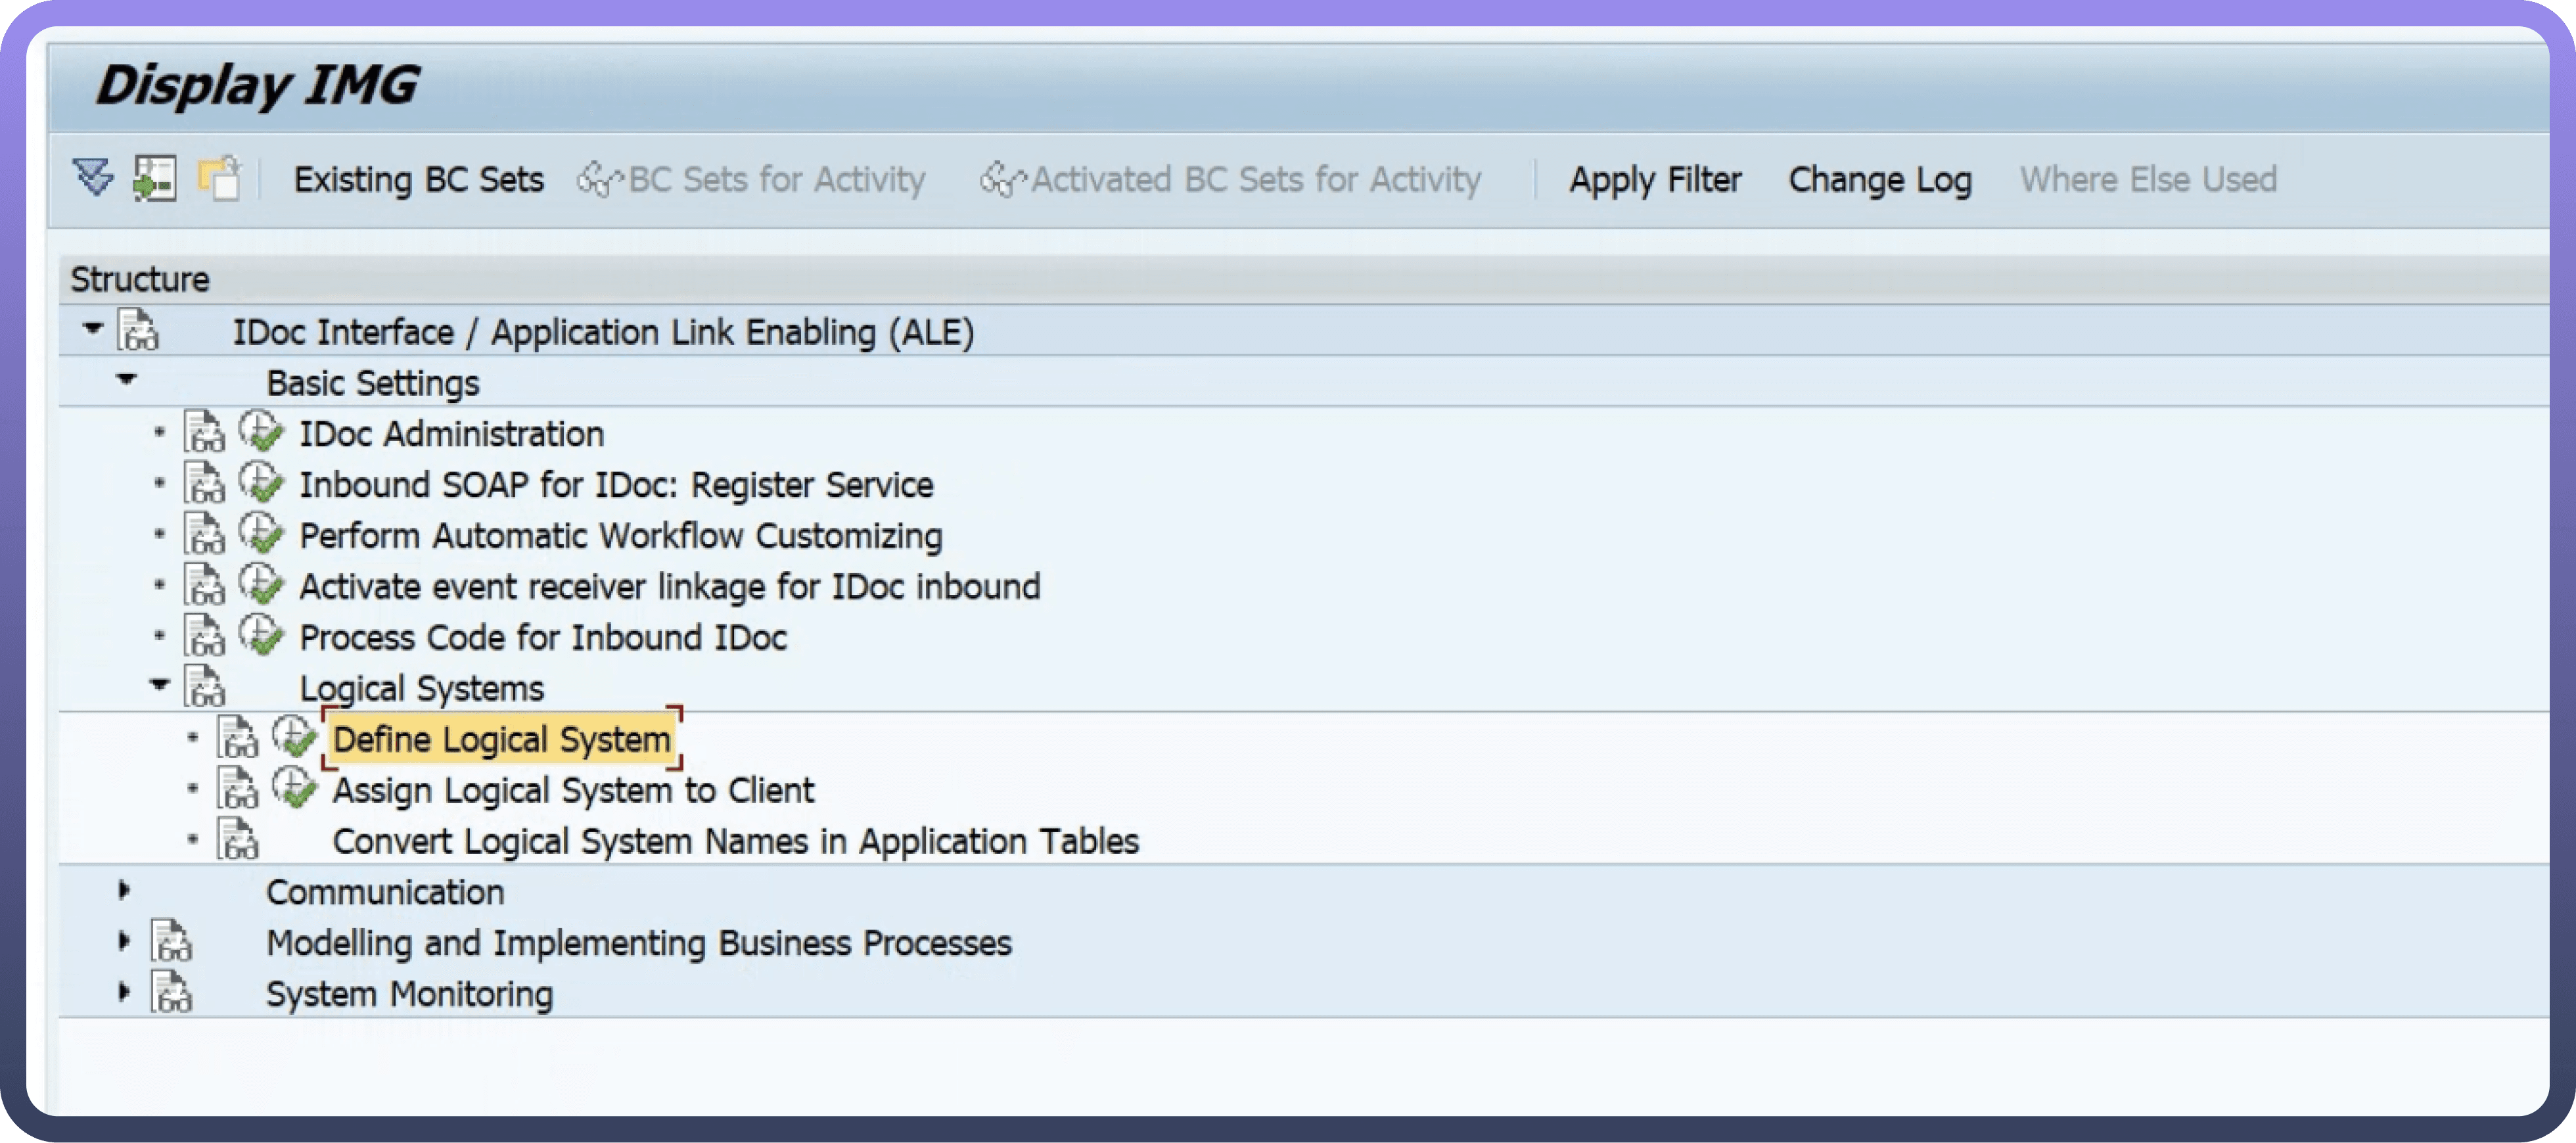This screenshot has height=1143, width=2576.
Task: Execute Perform Automatic Workflow Customizing icon
Action: tap(262, 534)
